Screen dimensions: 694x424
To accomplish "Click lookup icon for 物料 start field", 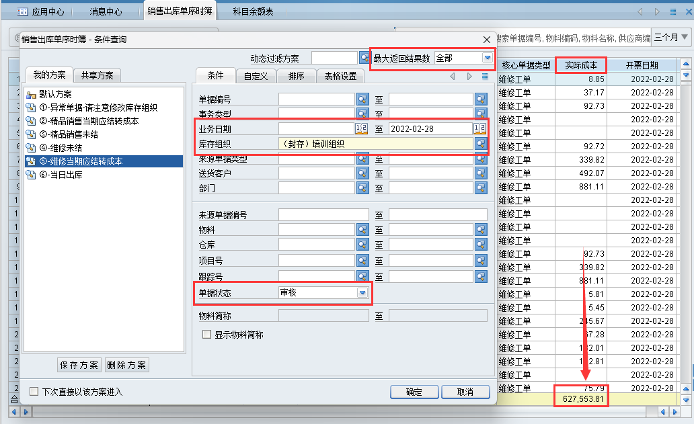I will coord(362,230).
